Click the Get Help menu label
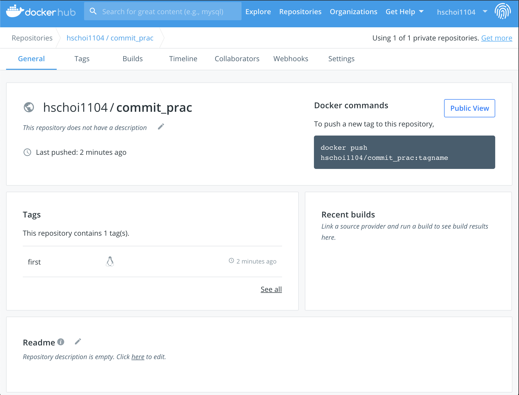519x395 pixels. point(400,12)
